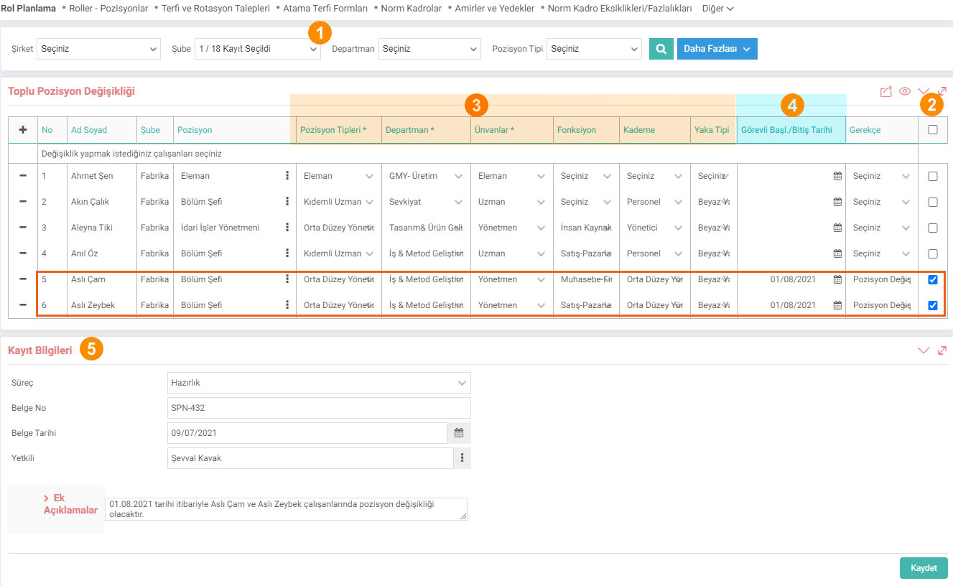
Task: Open calendar icon in Aslı Çam row
Action: coord(837,279)
